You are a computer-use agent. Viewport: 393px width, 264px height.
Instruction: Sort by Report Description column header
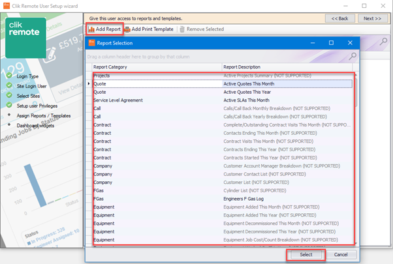coord(287,67)
